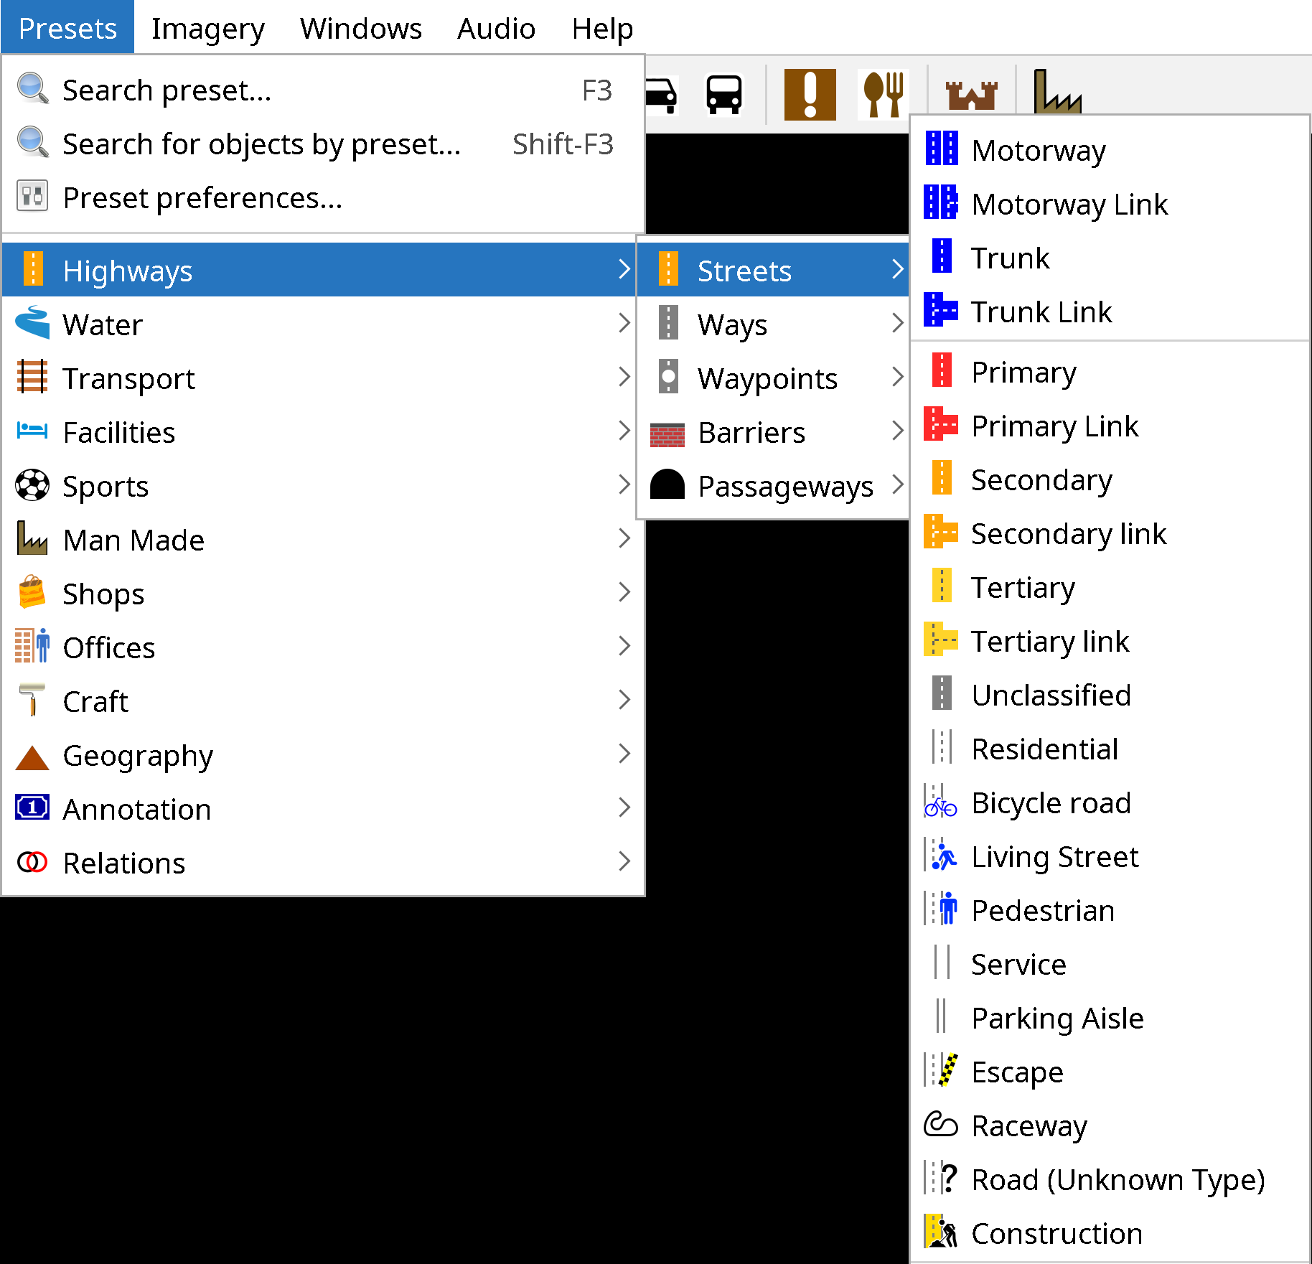This screenshot has height=1264, width=1312.
Task: Choose Search preset... entry
Action: coord(167,90)
